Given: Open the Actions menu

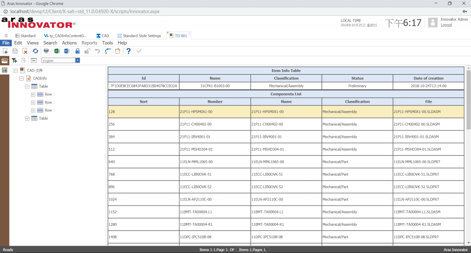Looking at the screenshot, I should coord(69,43).
